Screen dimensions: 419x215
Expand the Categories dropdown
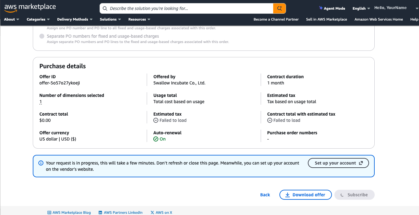click(38, 19)
